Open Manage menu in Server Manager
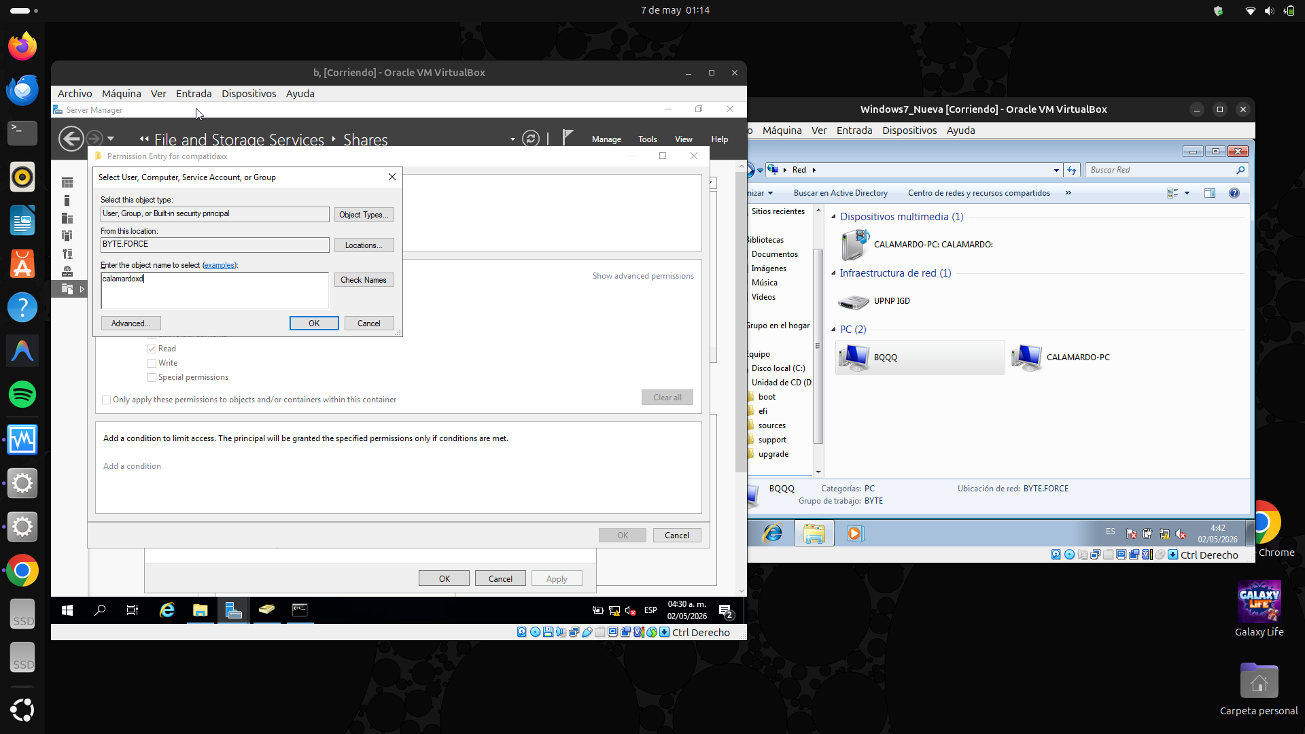Viewport: 1305px width, 734px height. pyautogui.click(x=606, y=139)
